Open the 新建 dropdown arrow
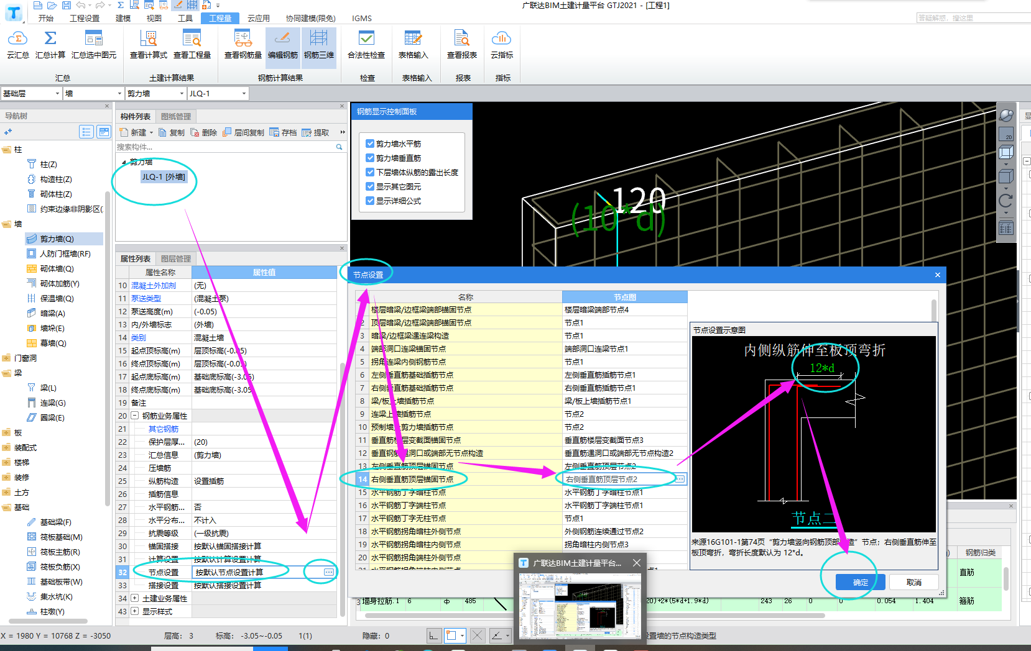The height and width of the screenshot is (651, 1031). click(x=152, y=133)
